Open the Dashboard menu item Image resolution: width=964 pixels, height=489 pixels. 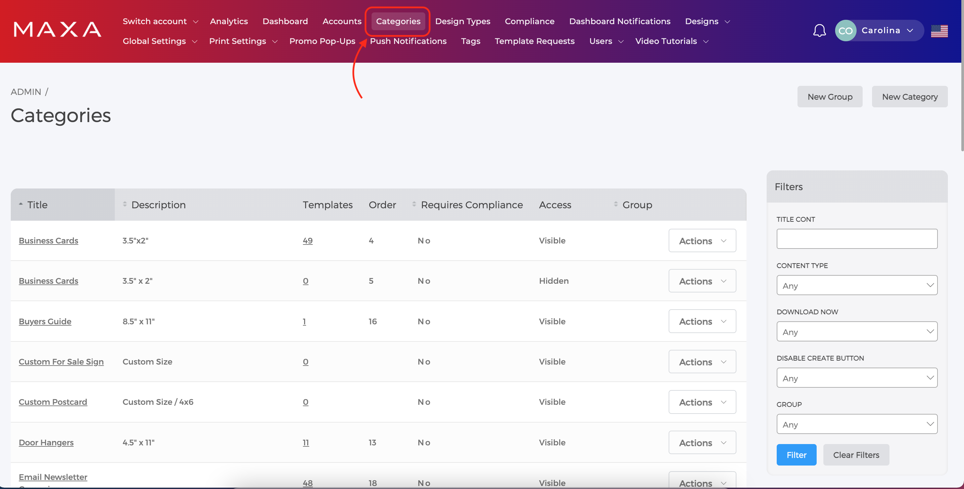285,21
